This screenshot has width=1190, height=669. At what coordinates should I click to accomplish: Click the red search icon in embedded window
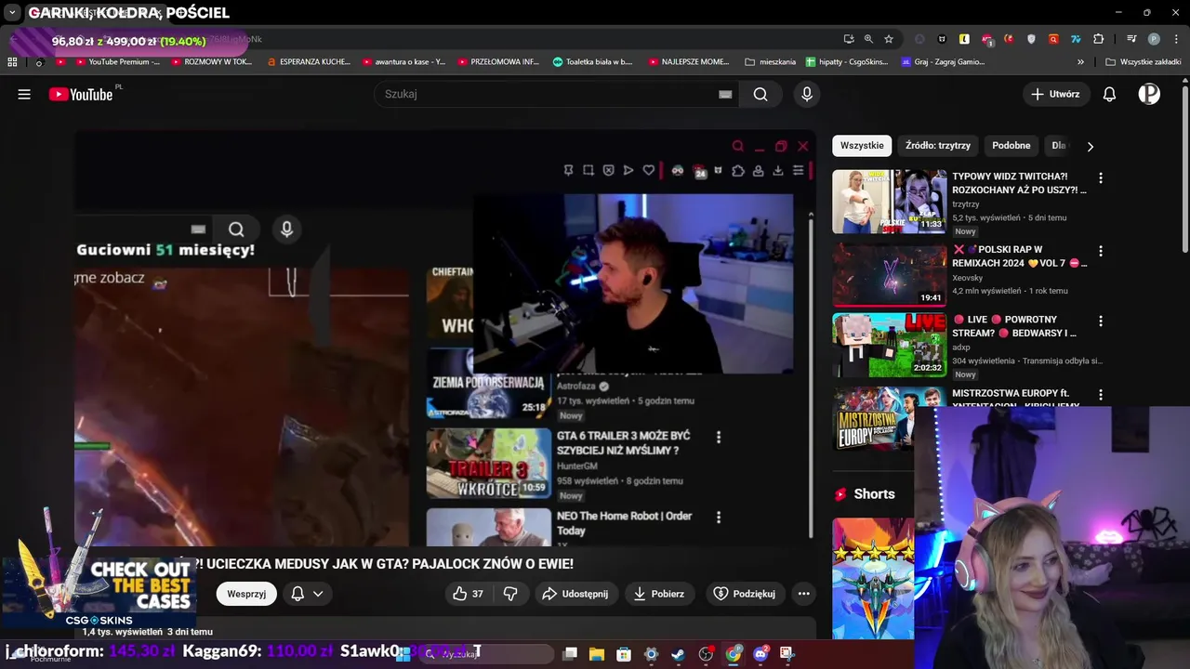coord(737,146)
